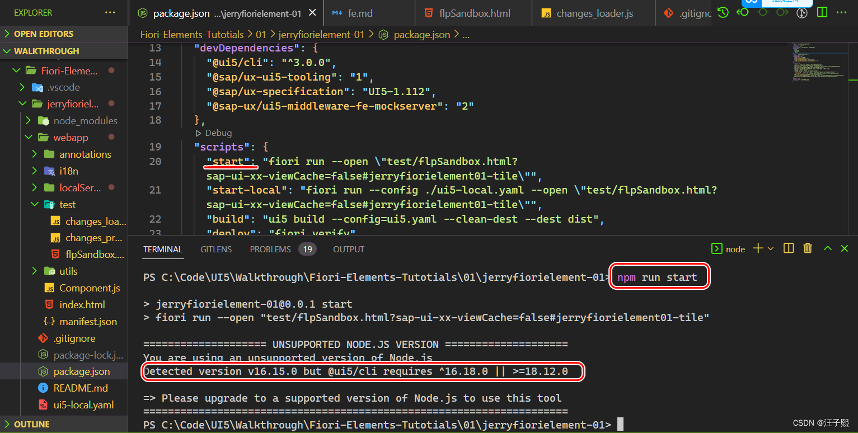Split the editor using the split icon
858x433 pixels.
pos(822,12)
